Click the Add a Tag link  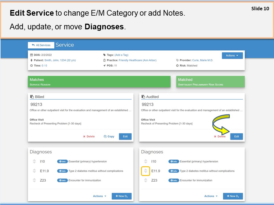coord(122,55)
